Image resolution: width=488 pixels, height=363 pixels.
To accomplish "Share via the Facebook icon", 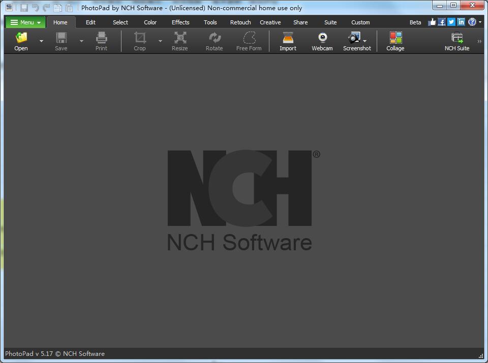I will [442, 22].
